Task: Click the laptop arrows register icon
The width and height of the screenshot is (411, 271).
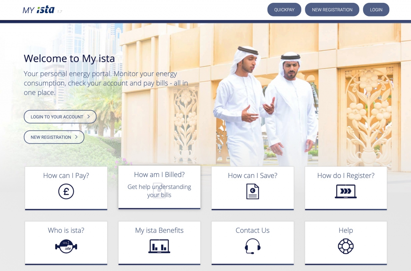Action: 346,191
